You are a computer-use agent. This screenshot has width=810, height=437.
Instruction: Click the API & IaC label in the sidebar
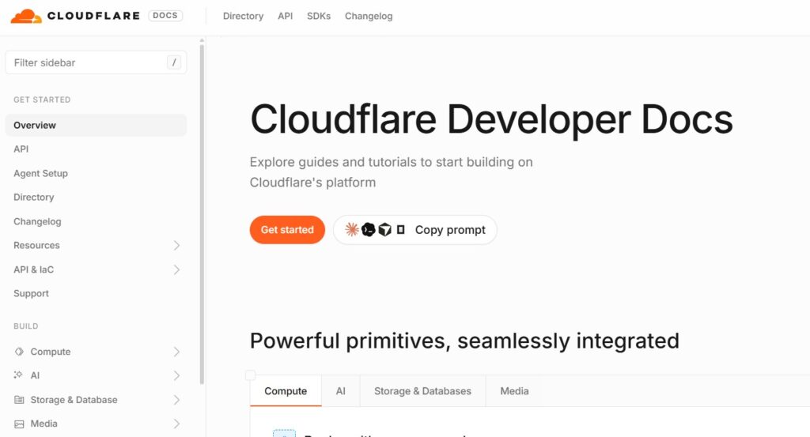click(33, 269)
